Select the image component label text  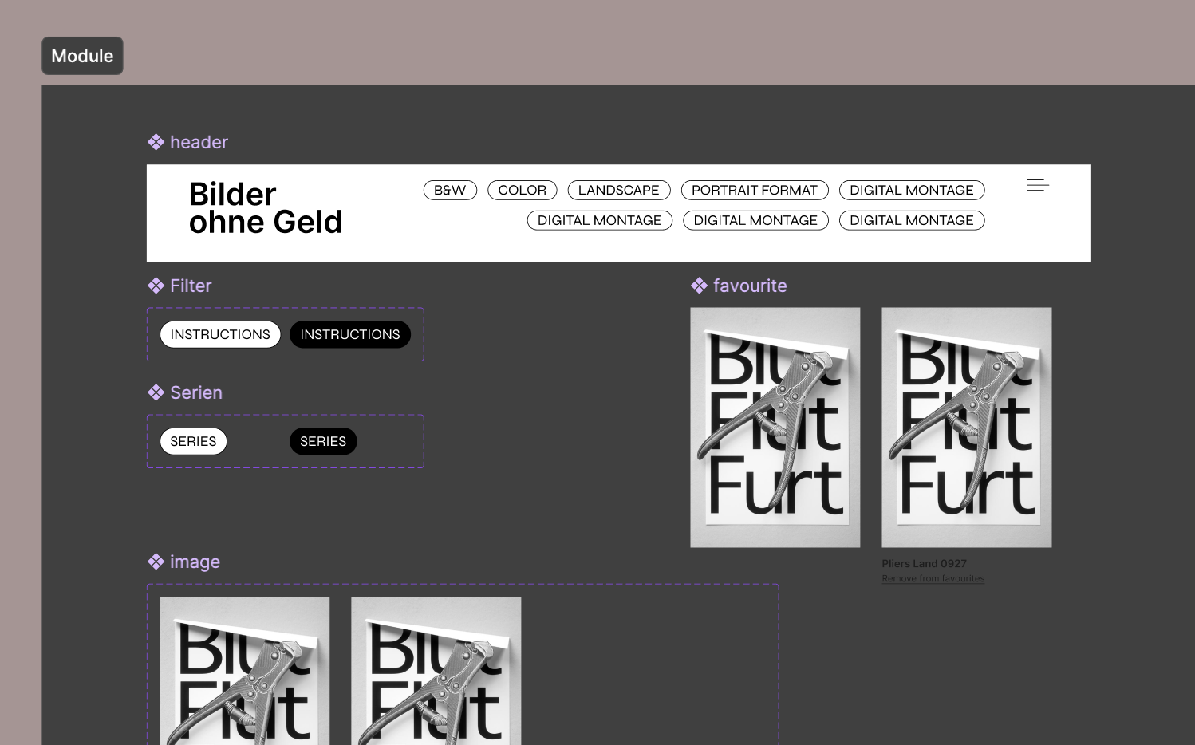[195, 562]
